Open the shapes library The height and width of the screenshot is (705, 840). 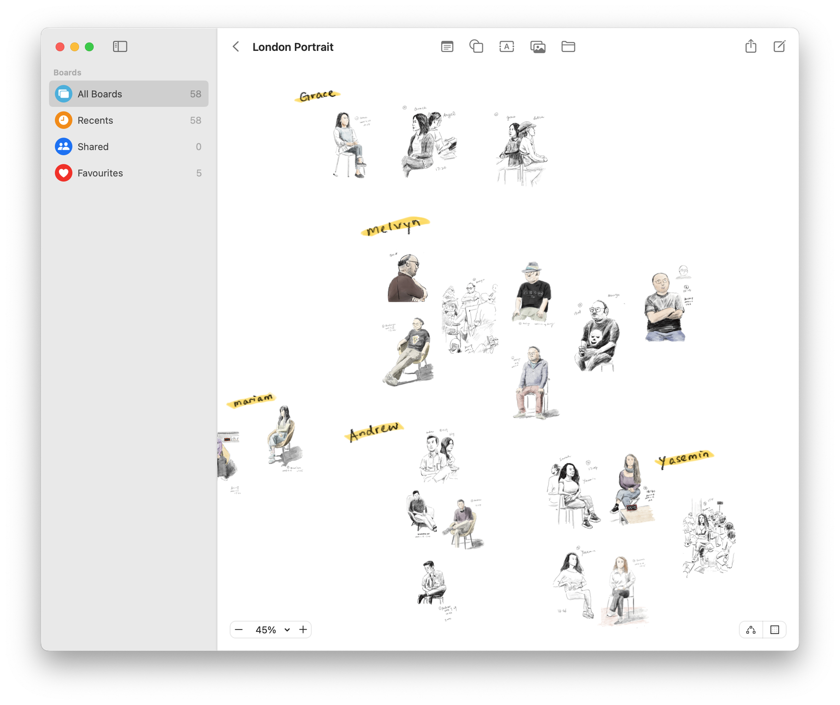476,47
